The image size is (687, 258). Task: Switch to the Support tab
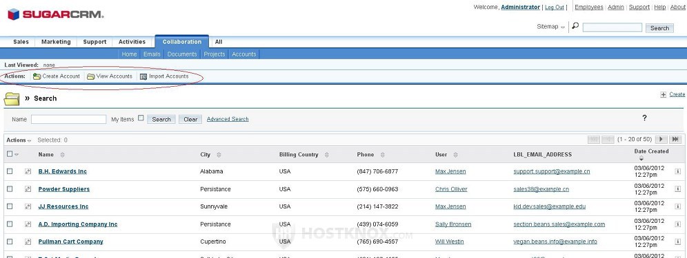tap(94, 42)
